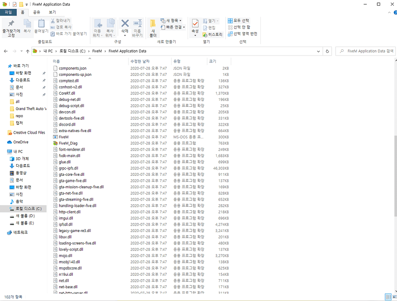This screenshot has height=301, width=397.
Task: Open the FiveM_Diag application file
Action: pyautogui.click(x=68, y=143)
